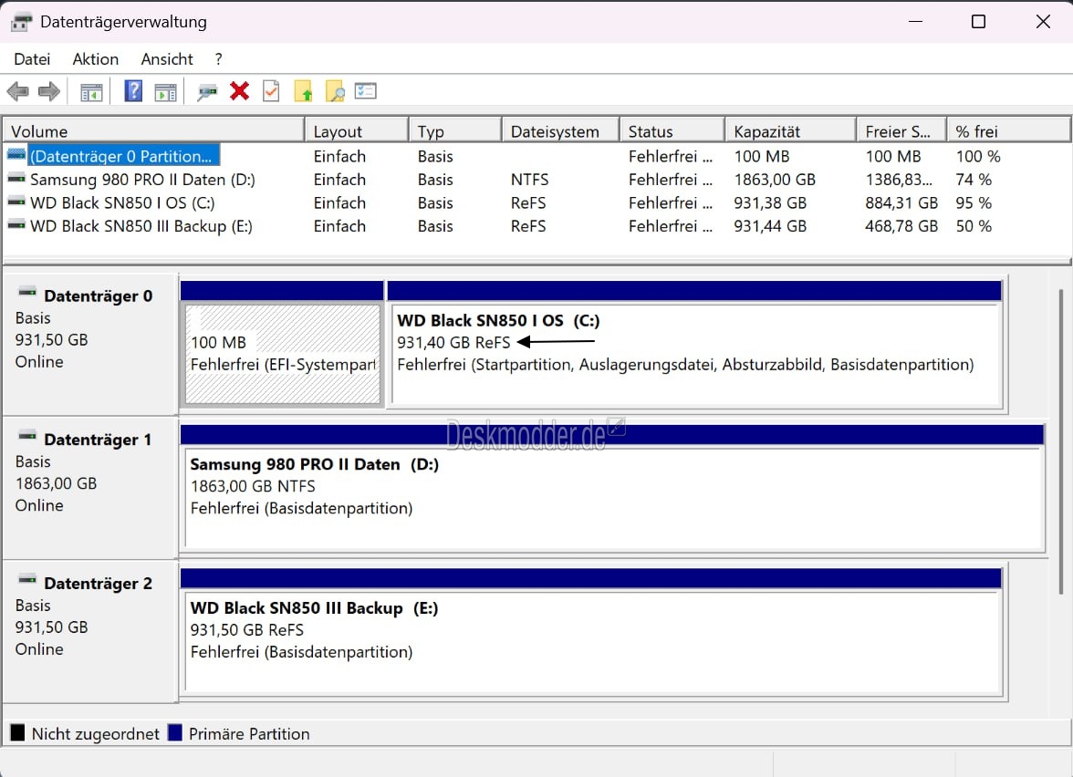Screen dimensions: 1073x777
Task: Click the Forward arrow in the toolbar
Action: pos(49,91)
